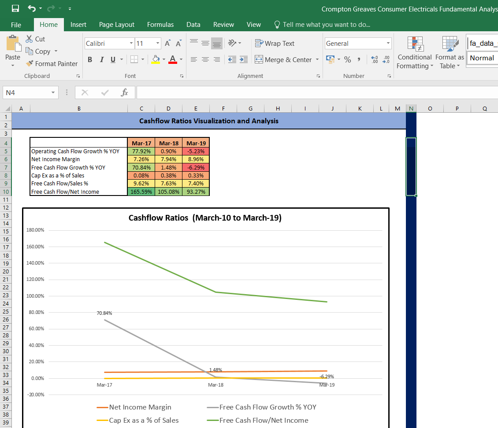Apply Comma Style format

[x=359, y=59]
